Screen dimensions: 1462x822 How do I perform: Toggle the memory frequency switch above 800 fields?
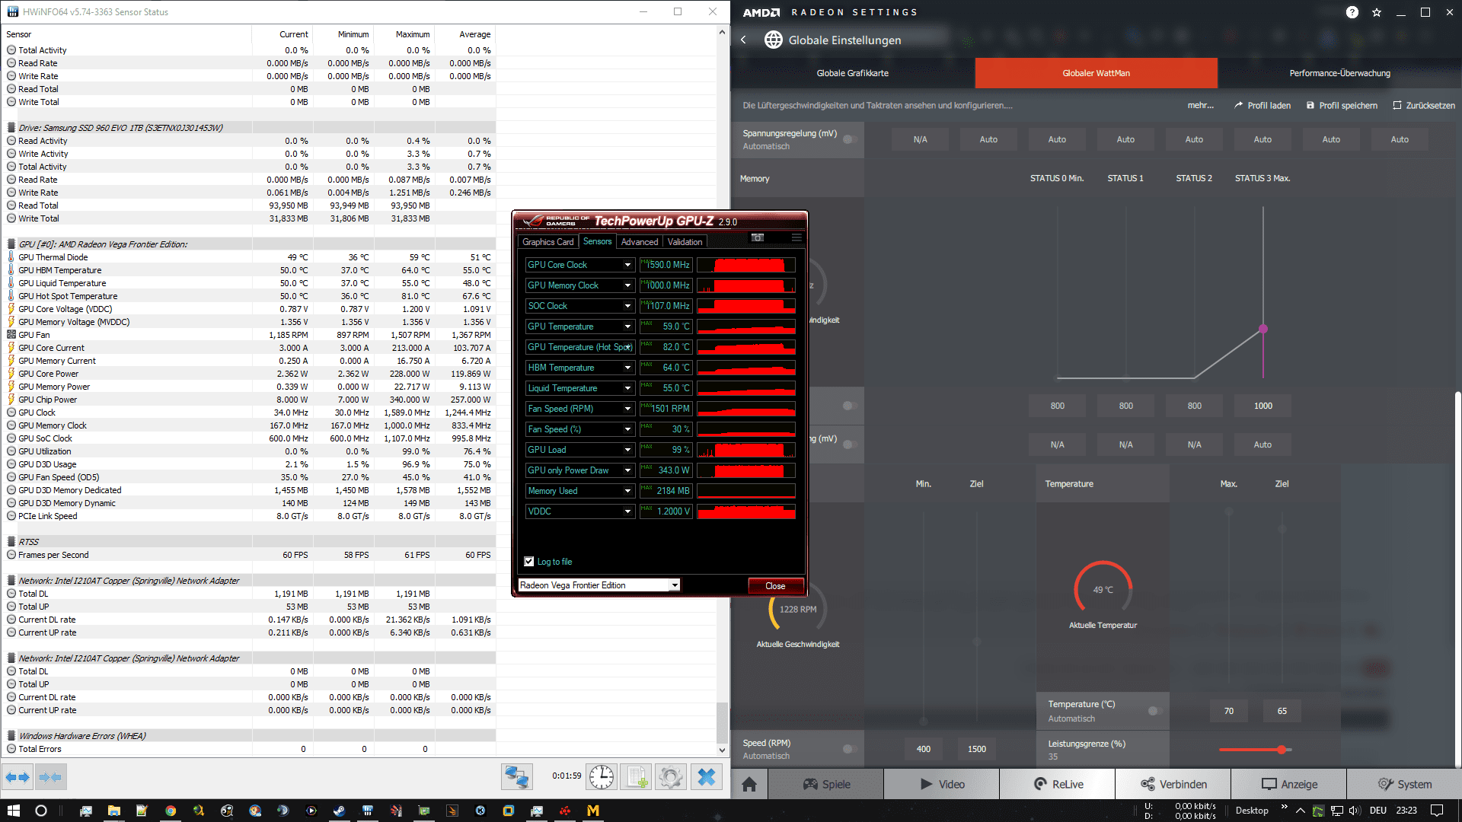click(x=850, y=406)
